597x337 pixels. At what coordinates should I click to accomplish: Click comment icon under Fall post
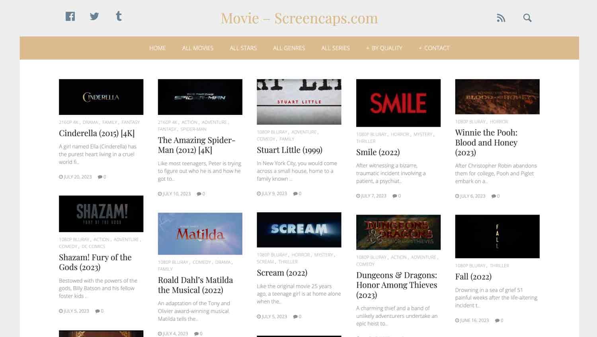[x=497, y=320]
